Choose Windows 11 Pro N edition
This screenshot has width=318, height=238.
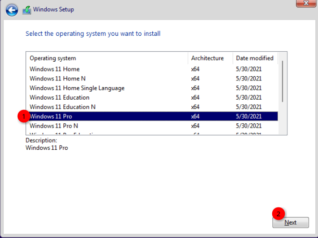[54, 126]
